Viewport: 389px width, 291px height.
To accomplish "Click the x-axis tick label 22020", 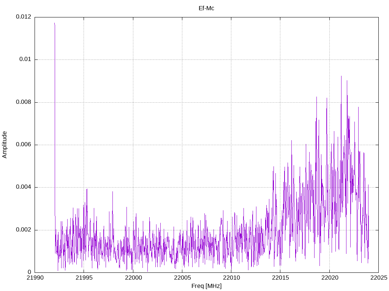I will point(330,278).
